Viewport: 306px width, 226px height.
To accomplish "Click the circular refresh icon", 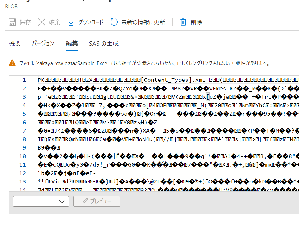I will click(114, 22).
